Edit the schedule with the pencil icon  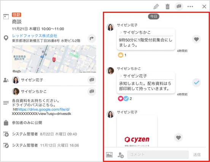(156, 6)
